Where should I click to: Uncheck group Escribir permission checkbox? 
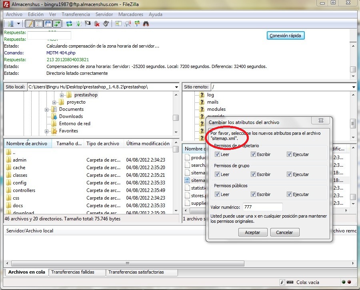click(254, 174)
